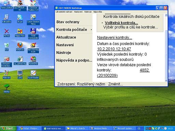Click Změnit to change display mode

pos(116,84)
